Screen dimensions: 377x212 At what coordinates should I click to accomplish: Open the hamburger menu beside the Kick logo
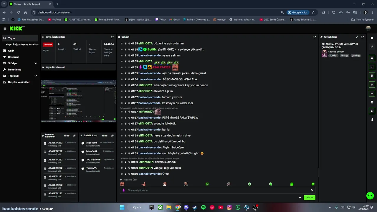coord(5,29)
